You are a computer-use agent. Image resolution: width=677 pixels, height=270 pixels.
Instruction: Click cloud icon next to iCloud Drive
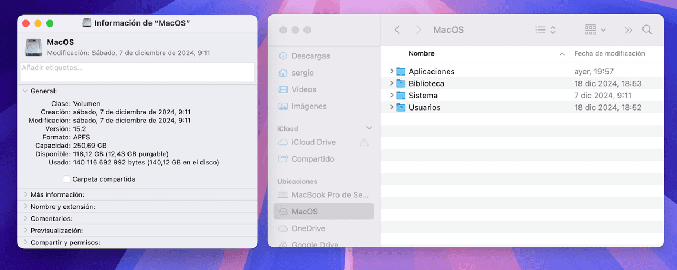283,142
